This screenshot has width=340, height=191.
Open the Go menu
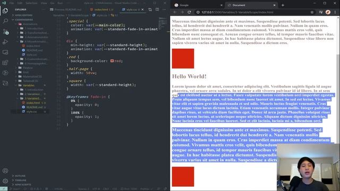(52, 3)
